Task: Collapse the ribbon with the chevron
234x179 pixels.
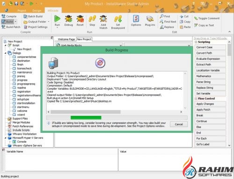Action: point(229,32)
